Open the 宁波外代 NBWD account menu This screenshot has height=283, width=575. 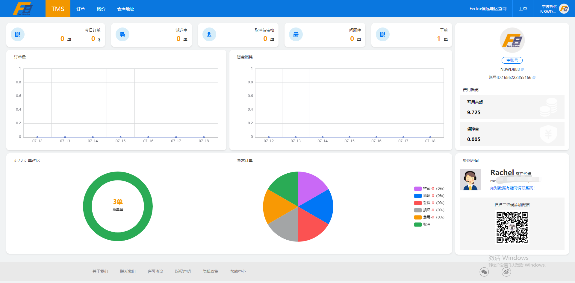549,9
